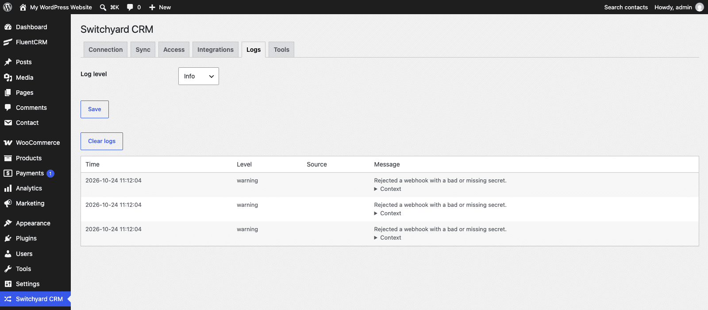Click the Level column header
708x310 pixels.
tap(244, 164)
